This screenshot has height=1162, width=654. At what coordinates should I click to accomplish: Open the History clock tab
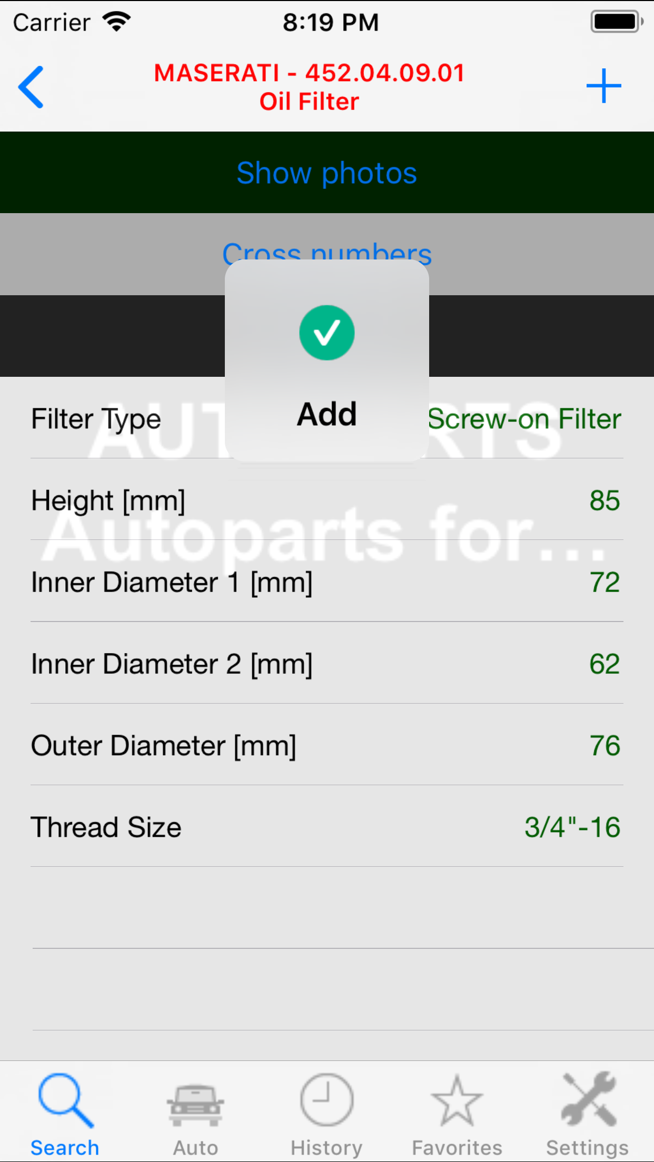(x=326, y=1115)
